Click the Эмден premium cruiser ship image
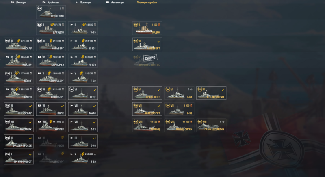The height and width of the screenshot is (177, 325). click(x=144, y=29)
